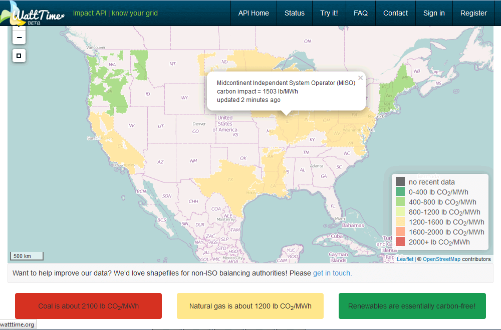This screenshot has width=501, height=330.
Task: Click the yellow Natural gas 1200 lb box
Action: (250, 306)
